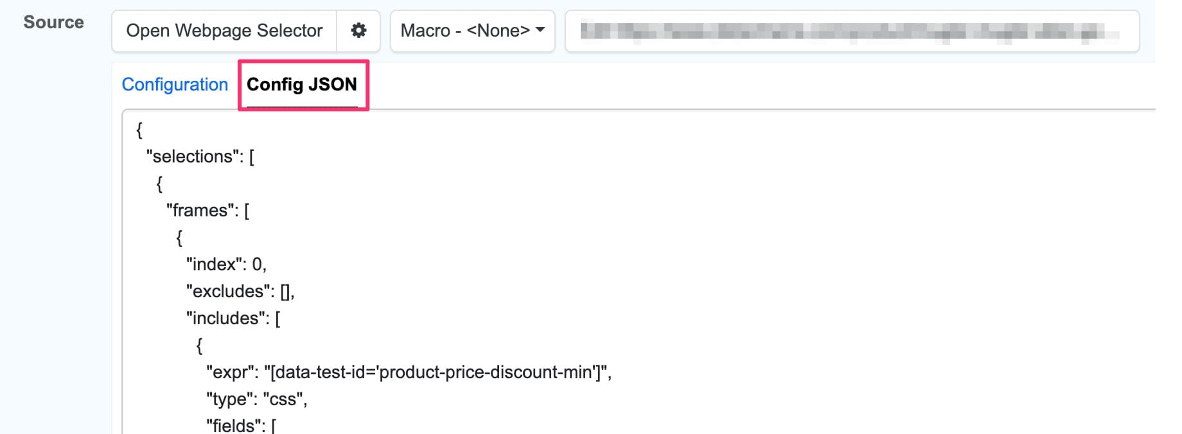Click the brace below "selections"
The width and height of the screenshot is (1182, 434).
point(159,184)
